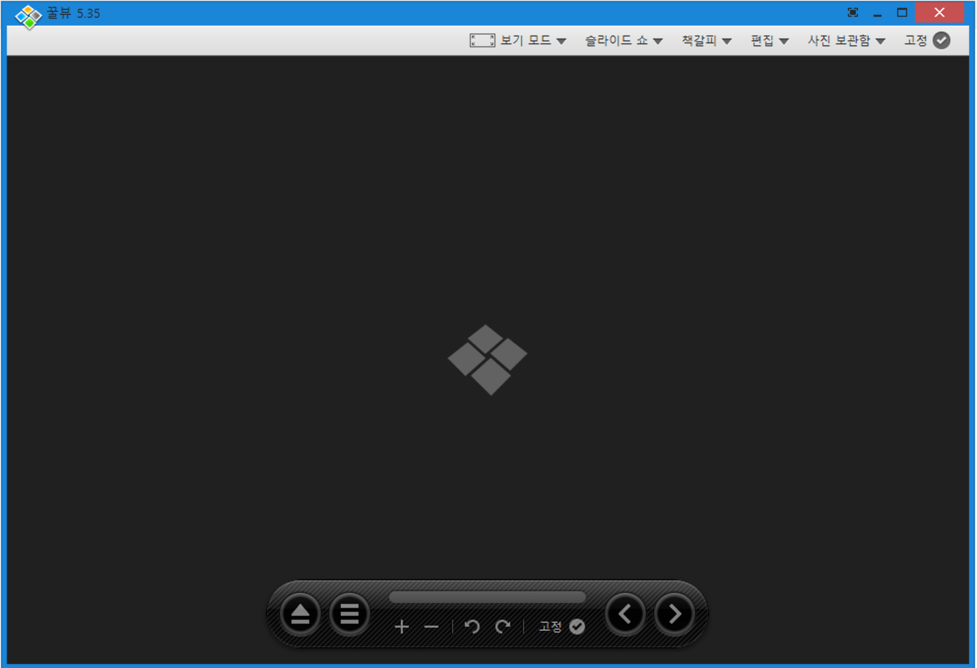This screenshot has height=668, width=977.
Task: Rotate image clockwise
Action: (502, 627)
